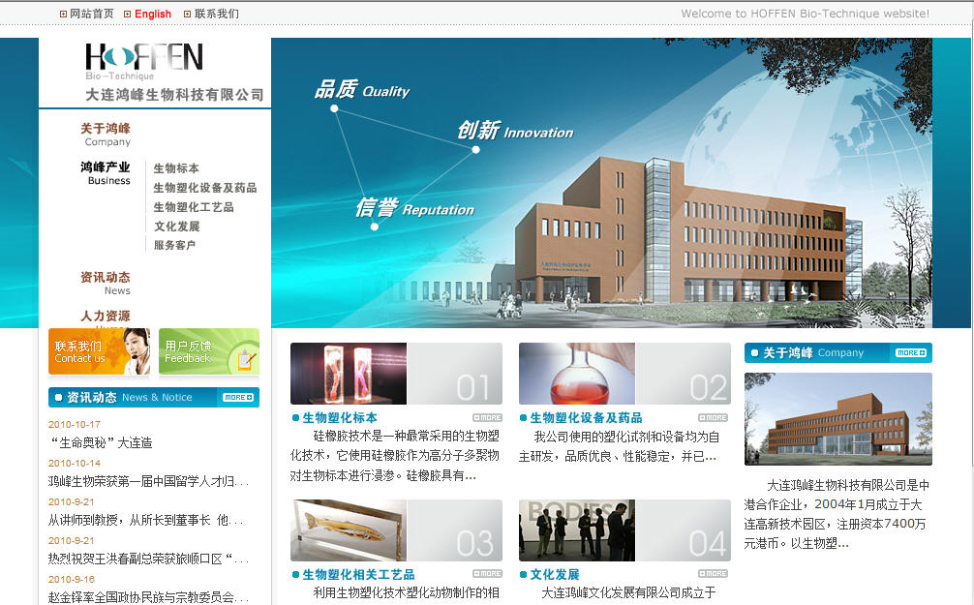974x605 pixels.
Task: Click the 生物塑化标本 article heading
Action: coord(340,418)
